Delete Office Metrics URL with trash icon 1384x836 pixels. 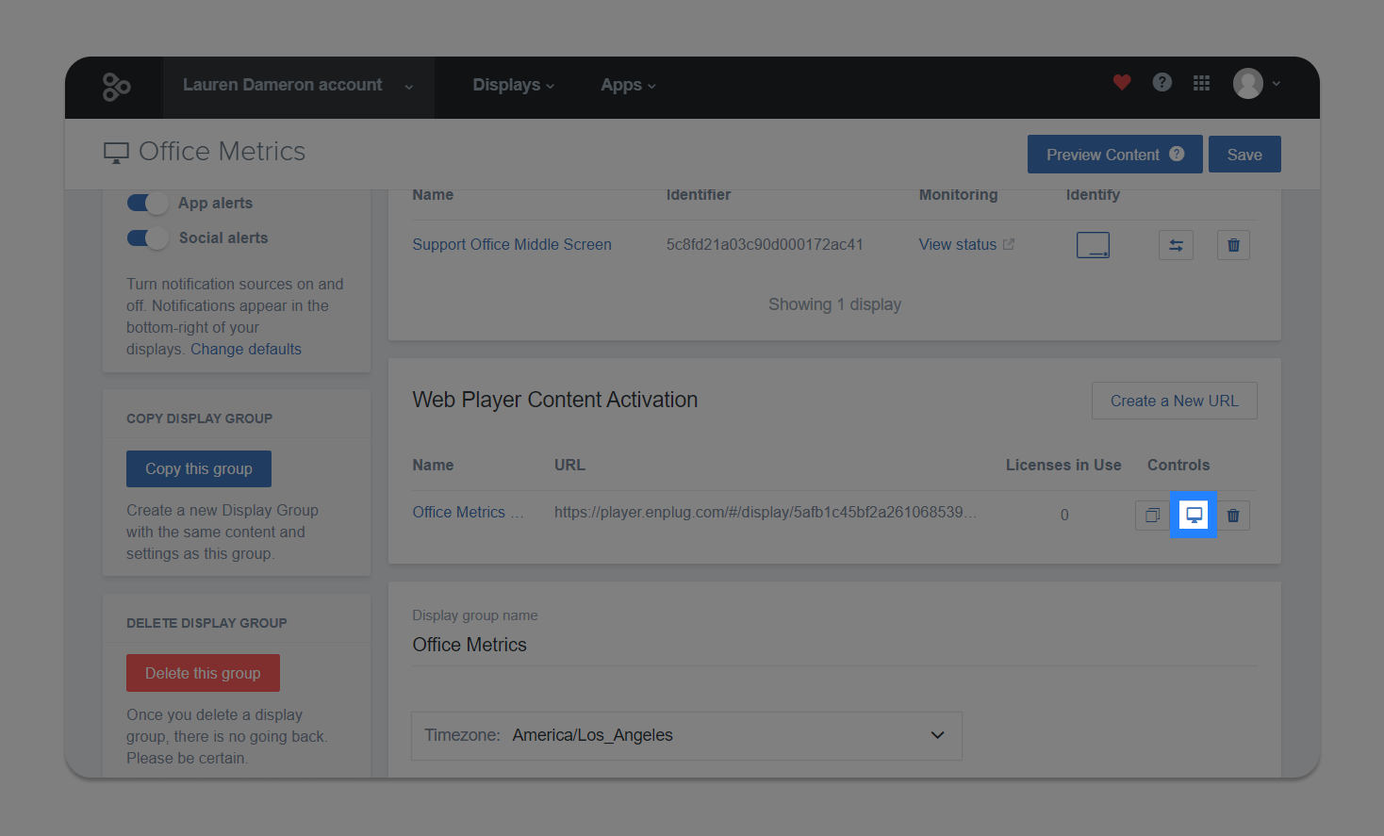click(1233, 515)
